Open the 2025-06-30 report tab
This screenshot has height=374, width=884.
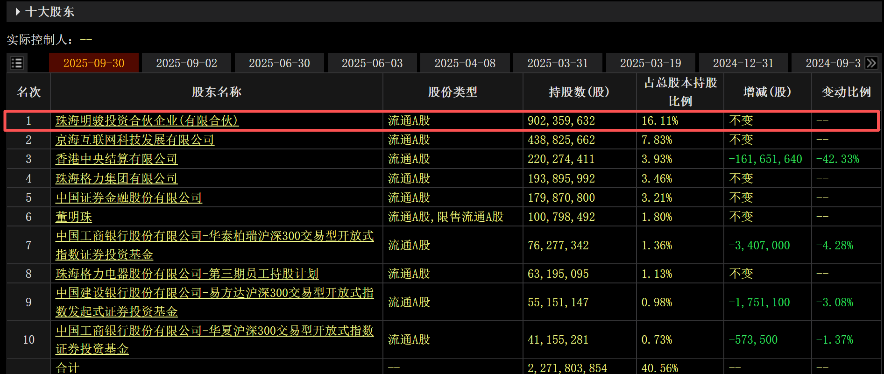(279, 63)
